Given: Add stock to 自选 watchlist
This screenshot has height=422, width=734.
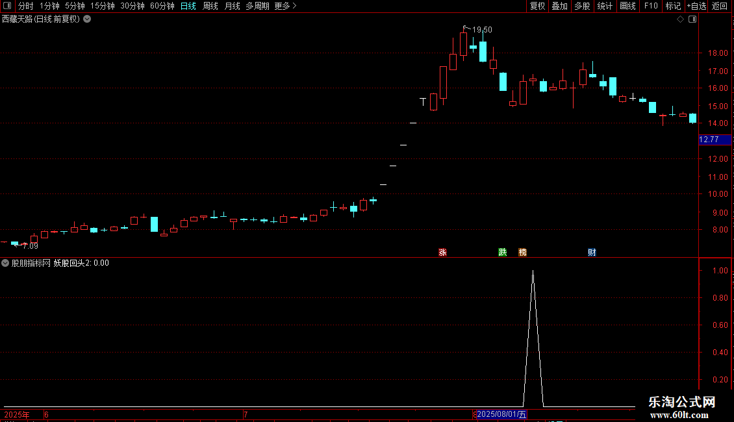Looking at the screenshot, I should (696, 6).
